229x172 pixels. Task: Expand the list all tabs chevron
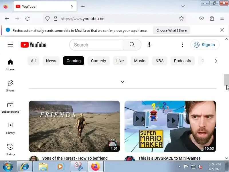tap(183, 6)
